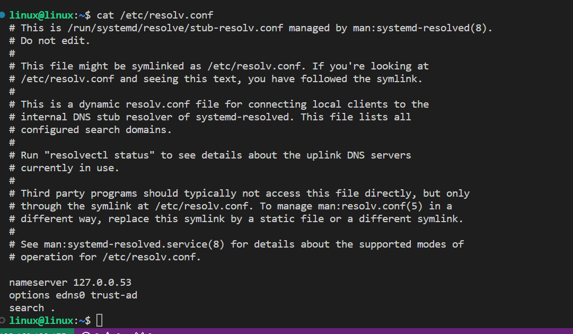573x334 pixels.
Task: Click the "configured search domains." comment line
Action: pos(96,130)
